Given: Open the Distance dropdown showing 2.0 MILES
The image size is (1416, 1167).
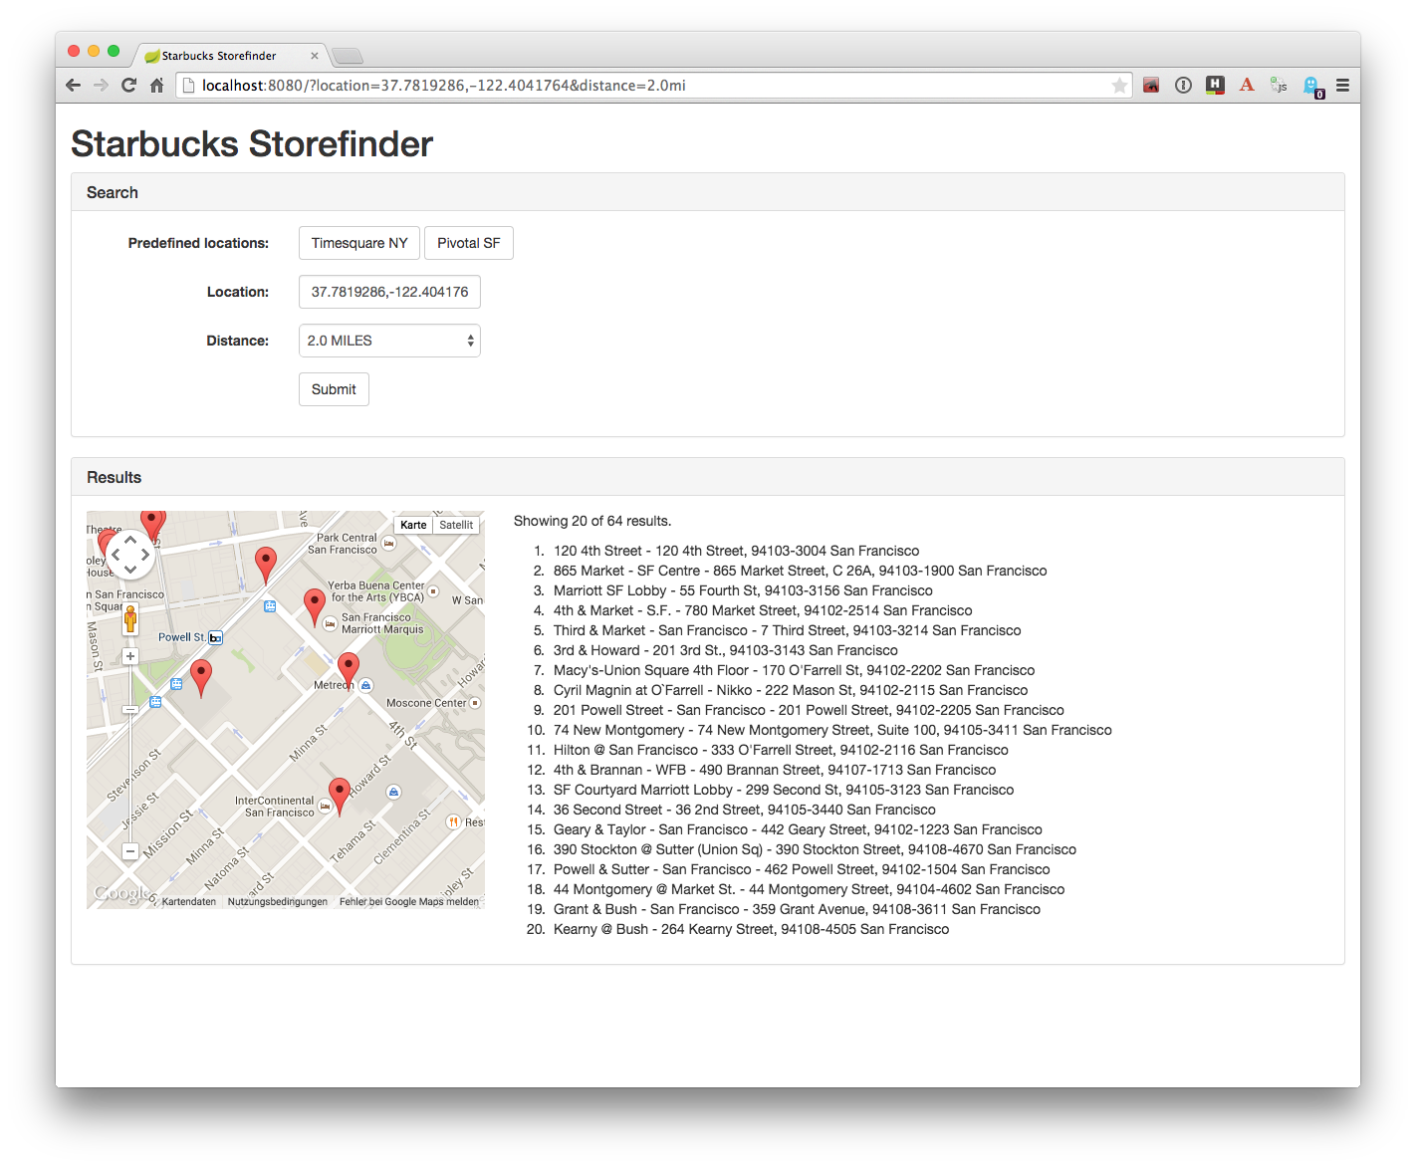Looking at the screenshot, I should 389,341.
